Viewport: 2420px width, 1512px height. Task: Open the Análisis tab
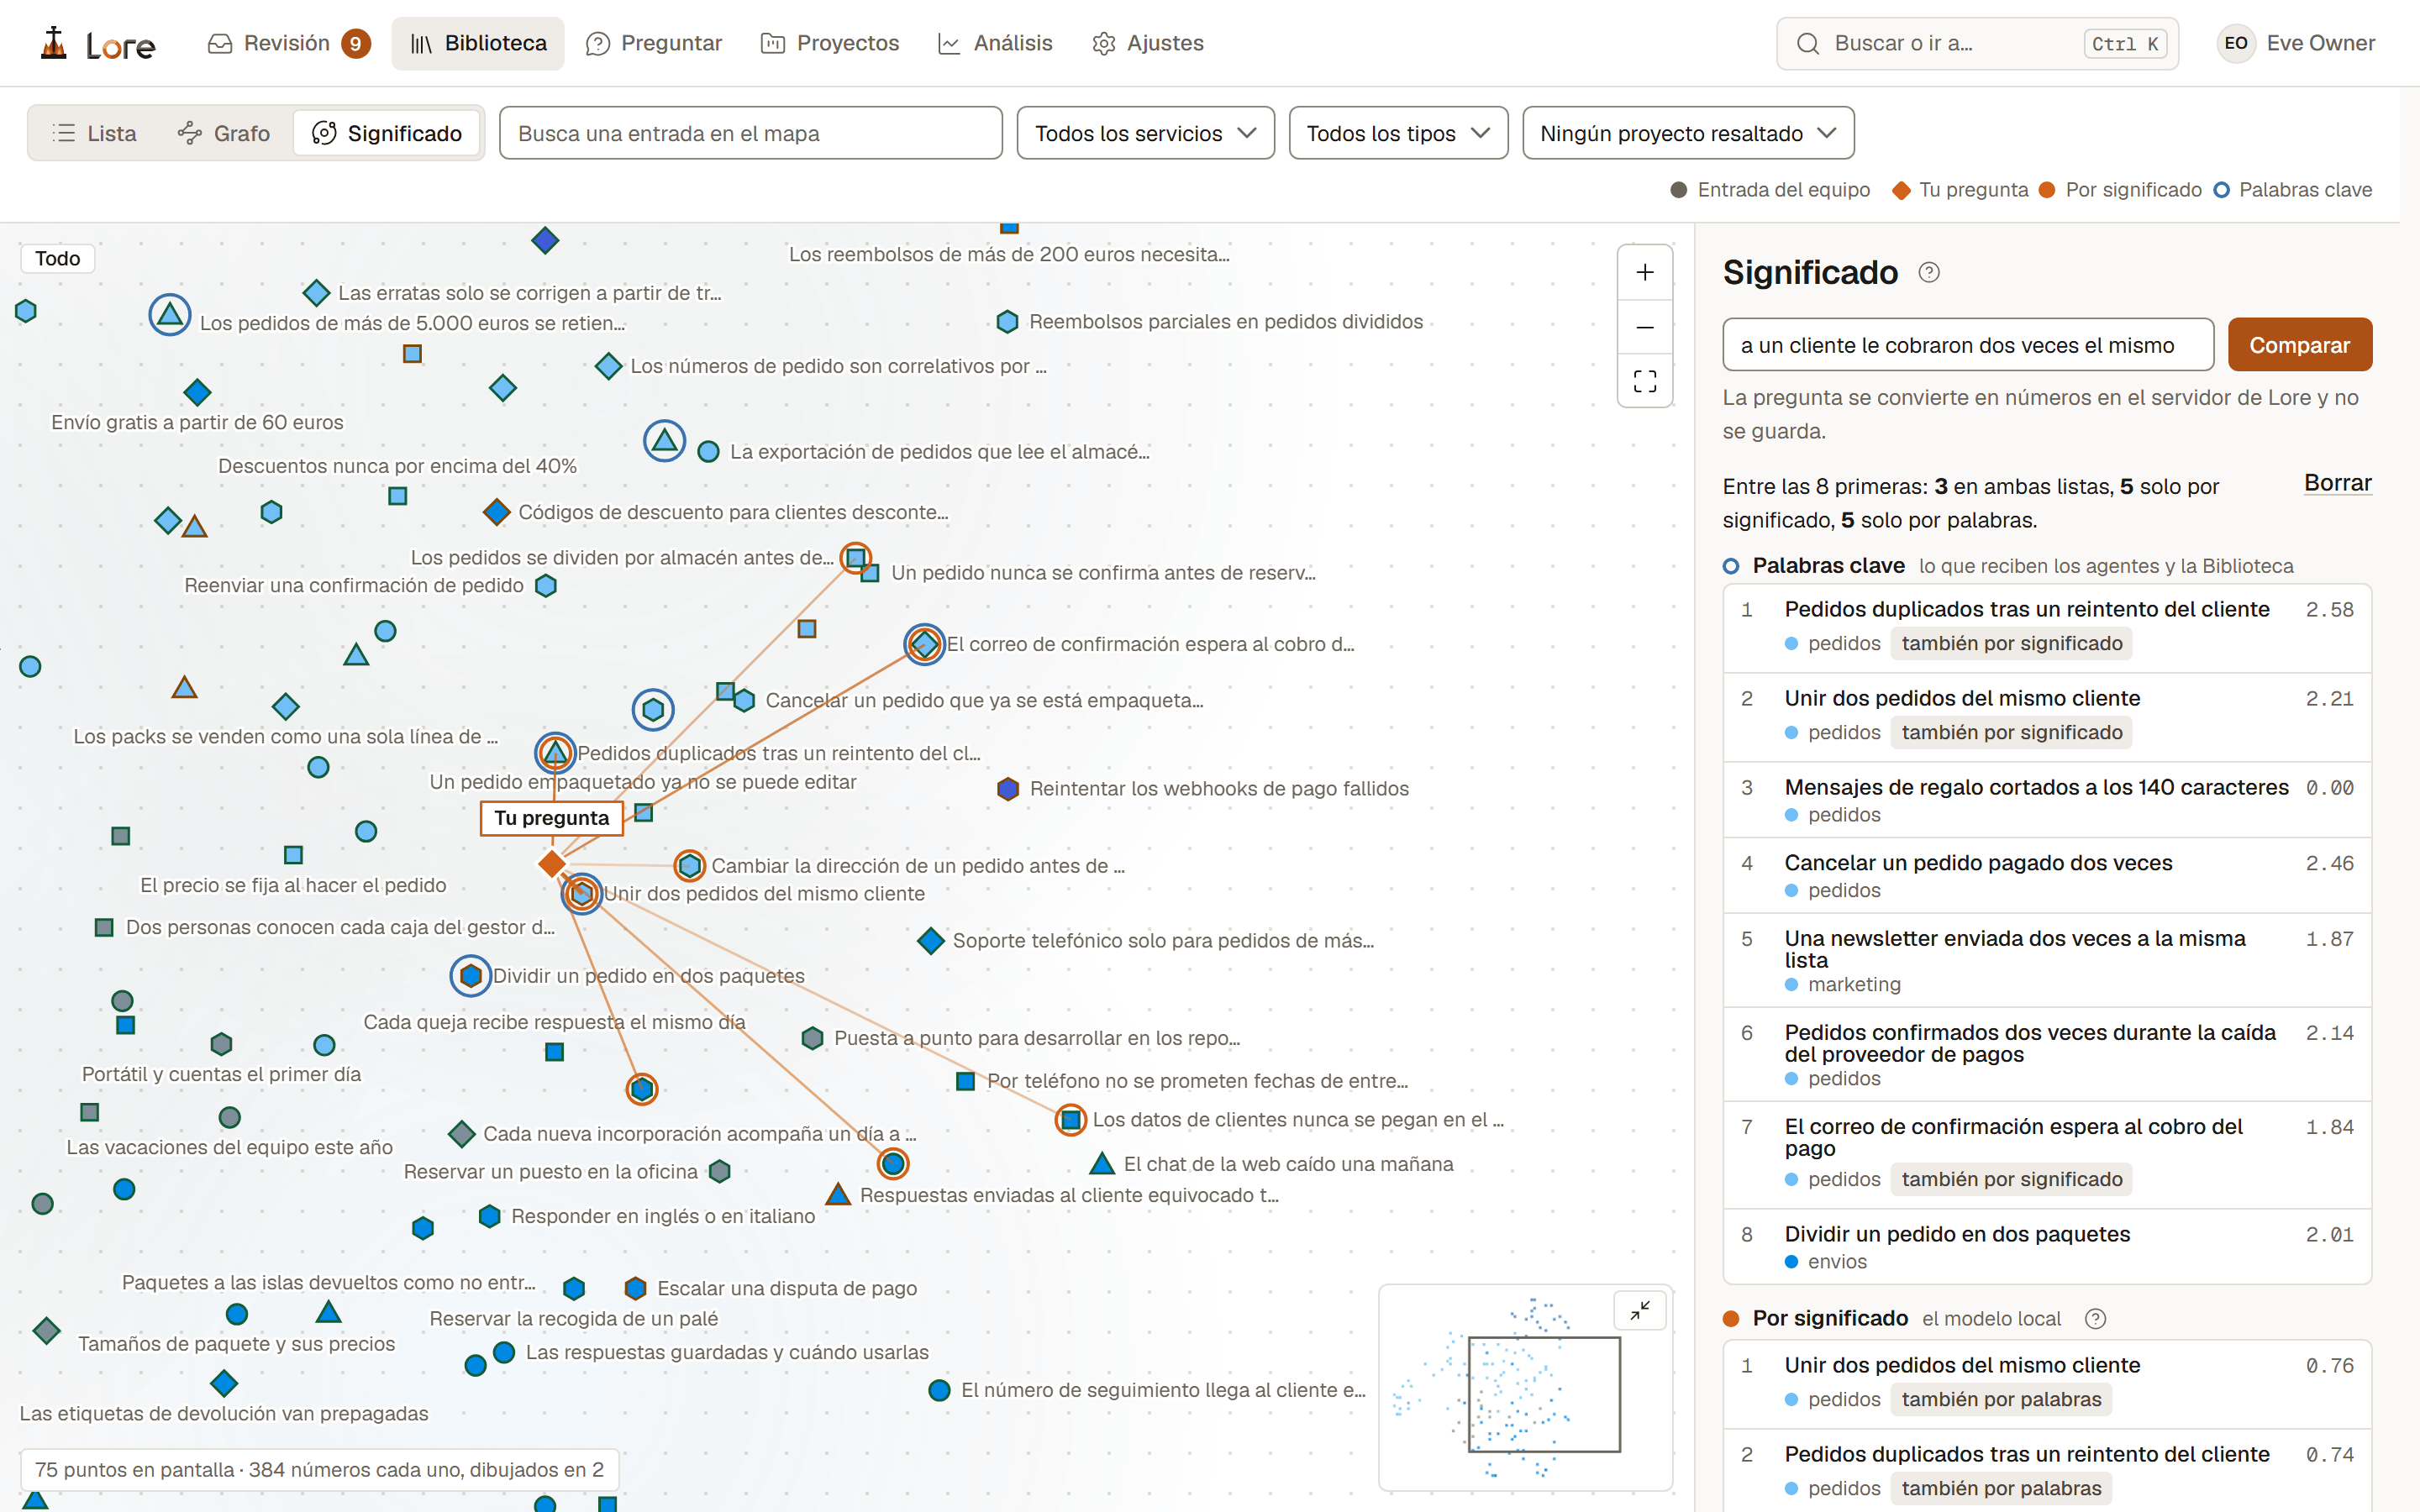tap(996, 43)
